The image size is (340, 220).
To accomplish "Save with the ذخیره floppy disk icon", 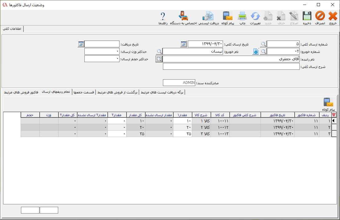I will [x=307, y=18].
